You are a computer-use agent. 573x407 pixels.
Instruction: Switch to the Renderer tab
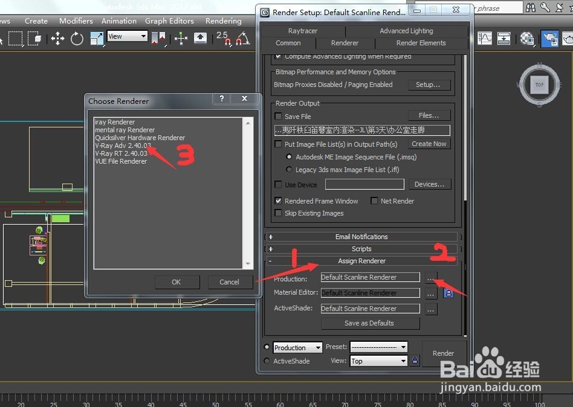pyautogui.click(x=345, y=43)
